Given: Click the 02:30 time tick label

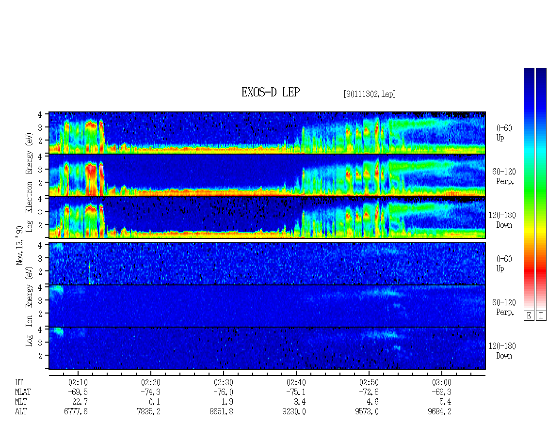Looking at the screenshot, I should click(224, 382).
